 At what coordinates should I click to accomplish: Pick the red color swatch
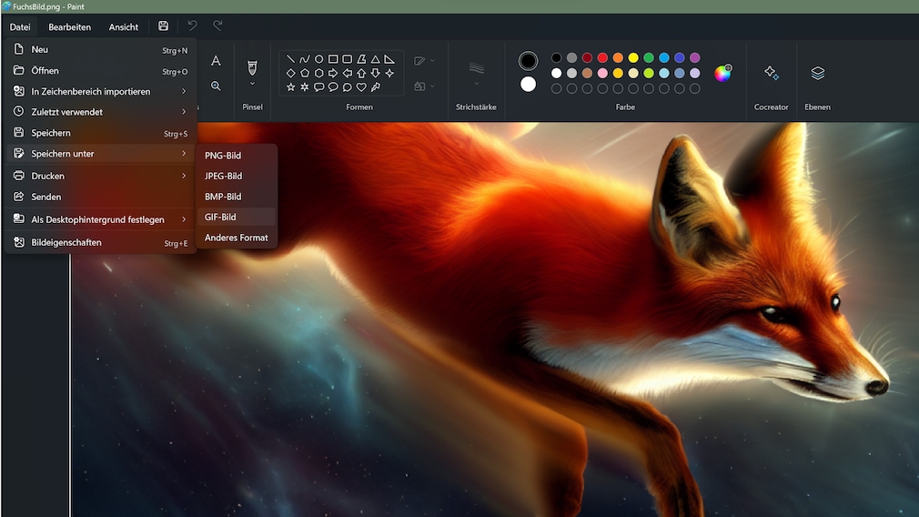click(602, 58)
